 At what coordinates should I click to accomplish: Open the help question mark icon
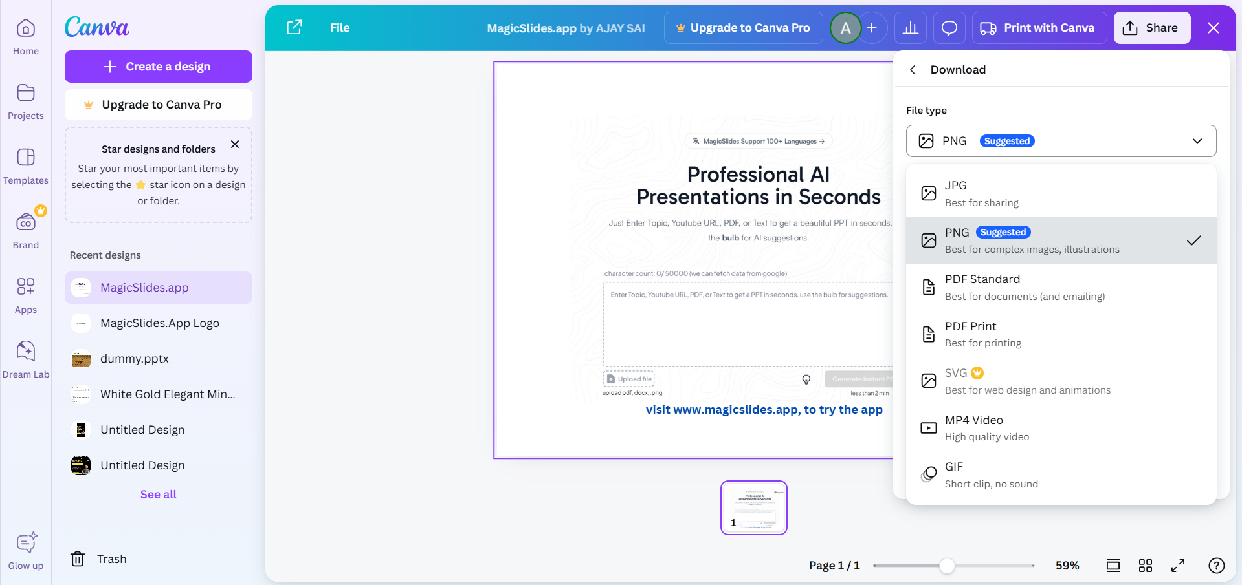pos(1217,566)
